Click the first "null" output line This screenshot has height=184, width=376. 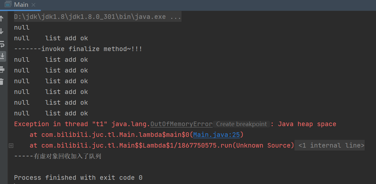[x=22, y=28]
